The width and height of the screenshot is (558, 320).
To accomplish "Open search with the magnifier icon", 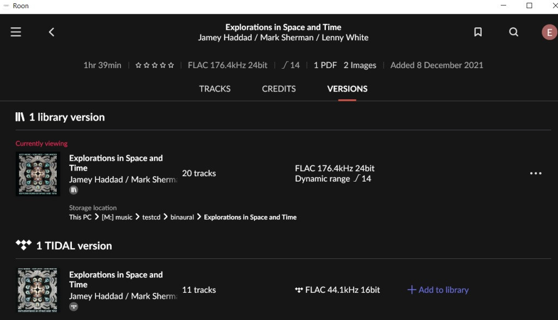I will coord(513,32).
